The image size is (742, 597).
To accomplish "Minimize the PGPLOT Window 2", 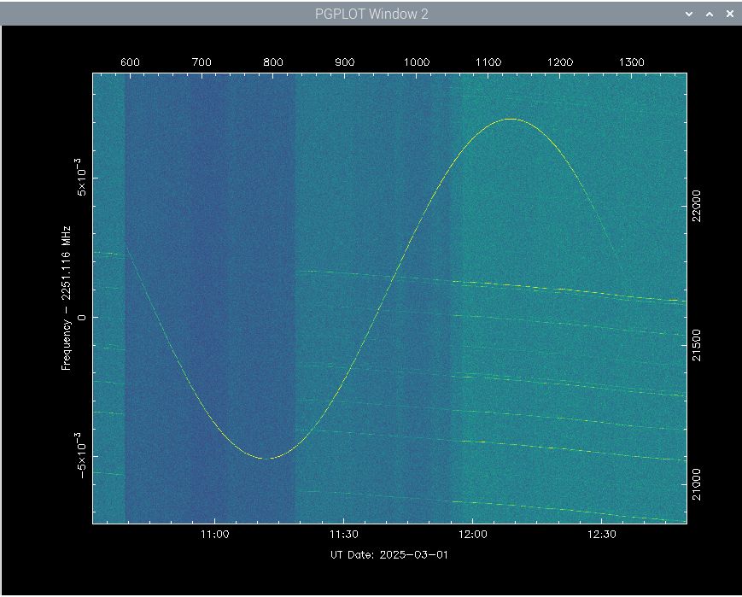I will (689, 14).
